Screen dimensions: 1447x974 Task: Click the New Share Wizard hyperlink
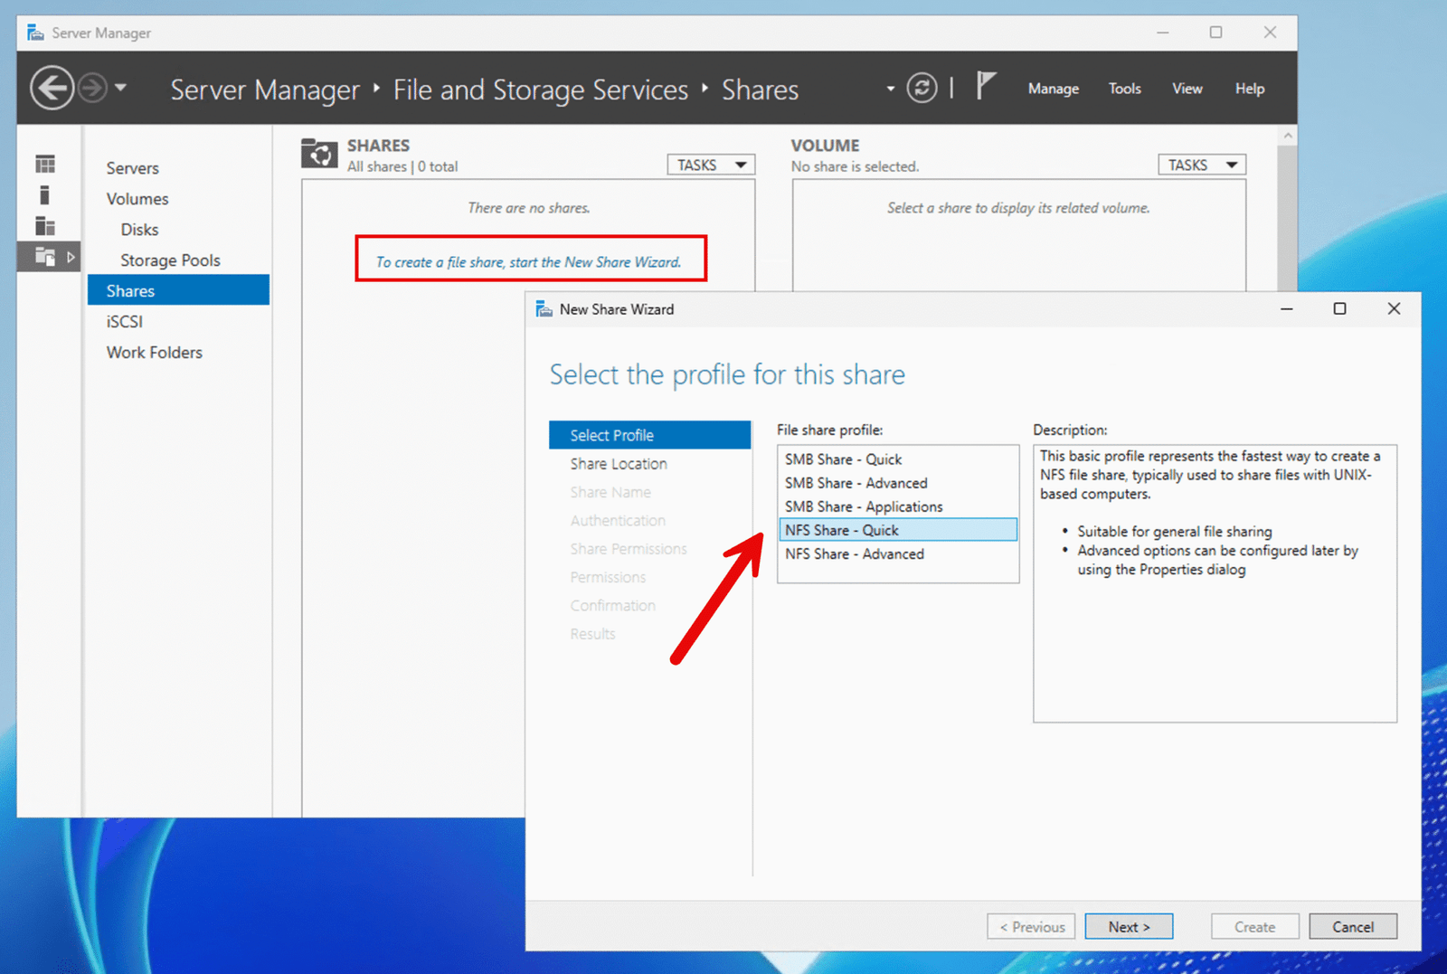tap(529, 261)
